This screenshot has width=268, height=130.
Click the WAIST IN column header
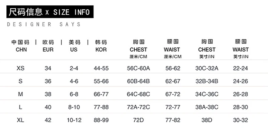241,49
